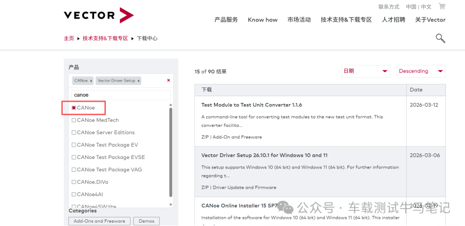Image resolution: width=465 pixels, height=226 pixels.
Task: Go to 技术支持&下载专区 breadcrumb link
Action: pyautogui.click(x=105, y=39)
